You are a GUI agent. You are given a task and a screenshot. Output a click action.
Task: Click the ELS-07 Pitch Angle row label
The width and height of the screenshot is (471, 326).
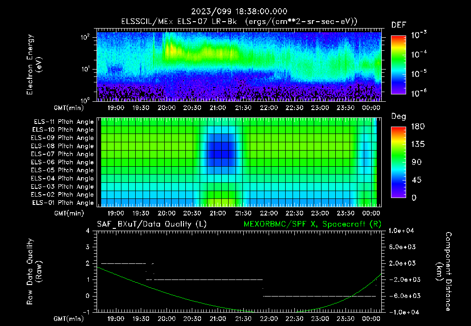63,154
